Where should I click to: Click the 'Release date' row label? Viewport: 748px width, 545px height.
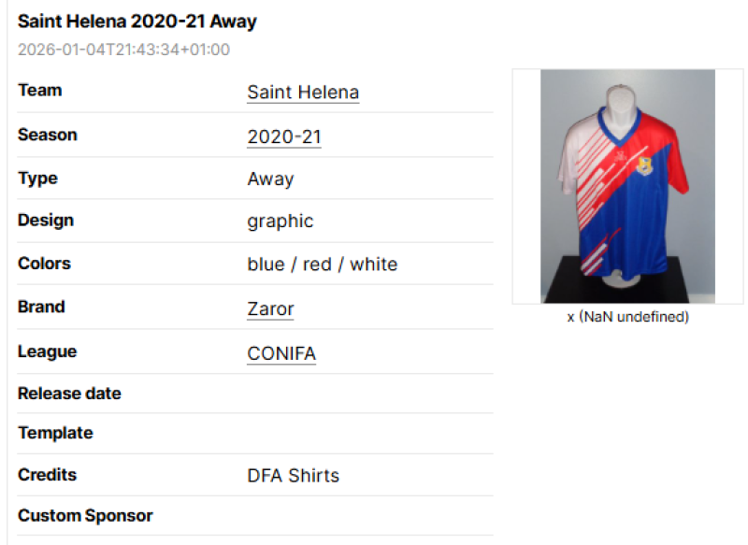[x=69, y=394]
